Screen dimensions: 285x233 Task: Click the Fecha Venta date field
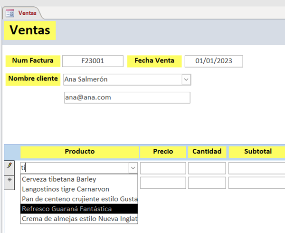pyautogui.click(x=213, y=61)
